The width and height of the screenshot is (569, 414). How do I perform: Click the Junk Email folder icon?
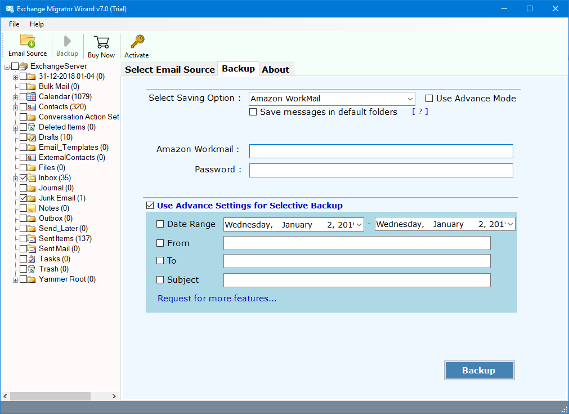[32, 198]
